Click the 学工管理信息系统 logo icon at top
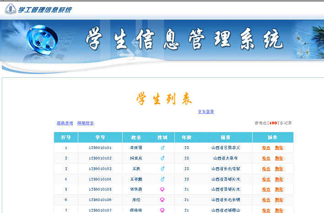The width and height of the screenshot is (324, 213). point(11,9)
